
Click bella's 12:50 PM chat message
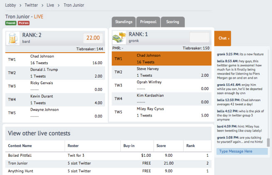click(239, 102)
